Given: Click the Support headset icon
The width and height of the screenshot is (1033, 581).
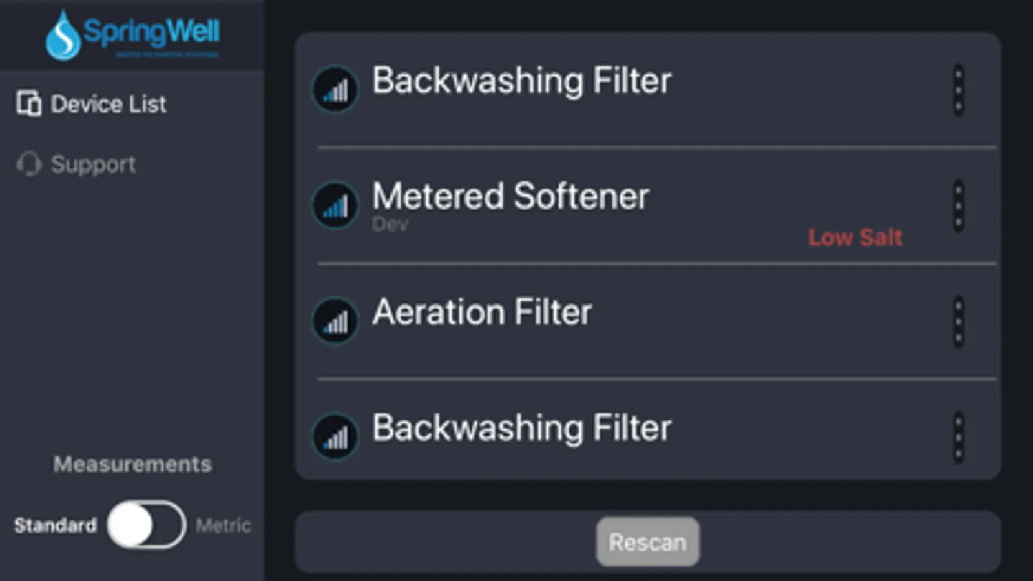Looking at the screenshot, I should (x=28, y=164).
